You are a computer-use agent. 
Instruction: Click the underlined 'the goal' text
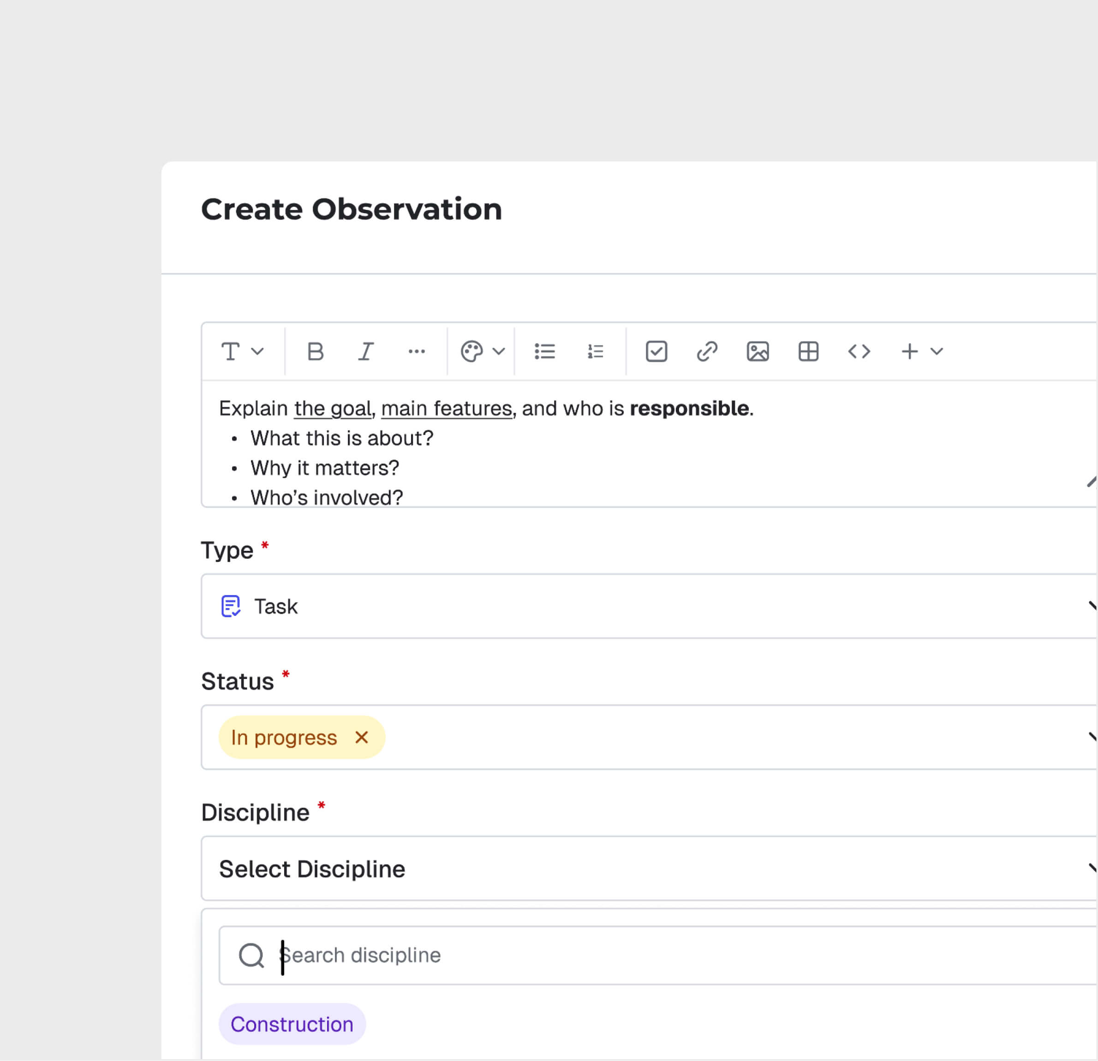333,408
